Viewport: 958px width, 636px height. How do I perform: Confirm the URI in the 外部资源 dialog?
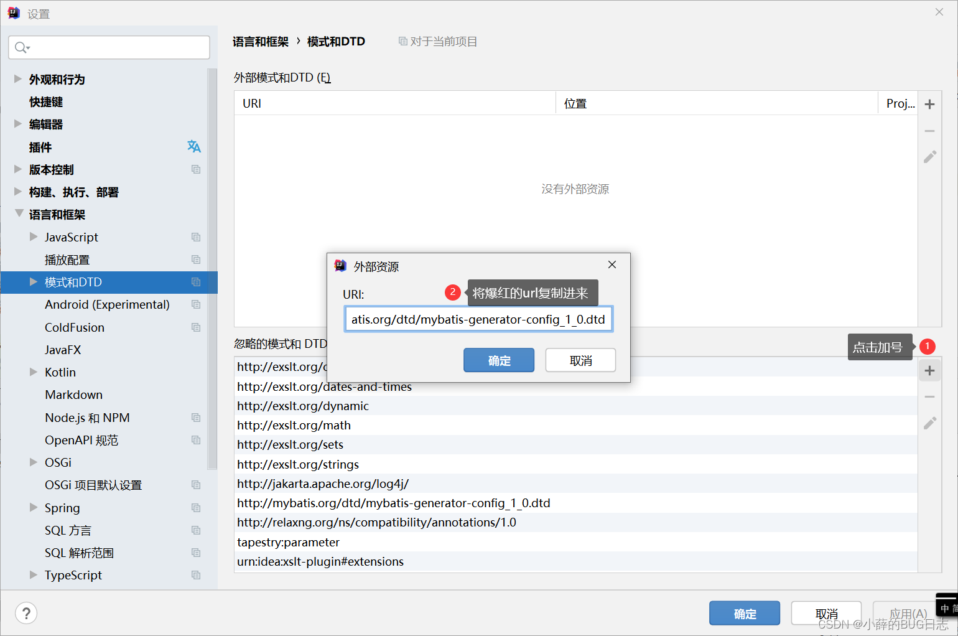[499, 360]
